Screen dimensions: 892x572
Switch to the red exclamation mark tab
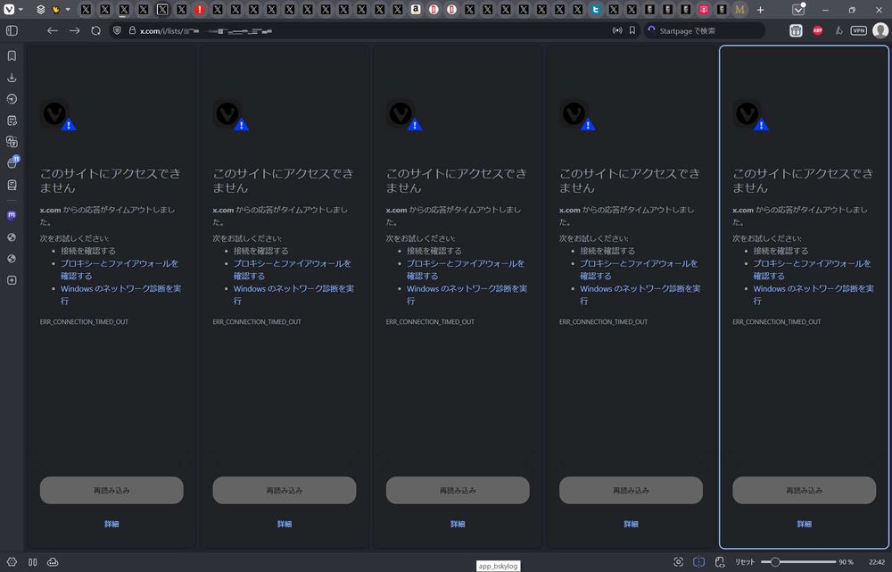(x=199, y=10)
